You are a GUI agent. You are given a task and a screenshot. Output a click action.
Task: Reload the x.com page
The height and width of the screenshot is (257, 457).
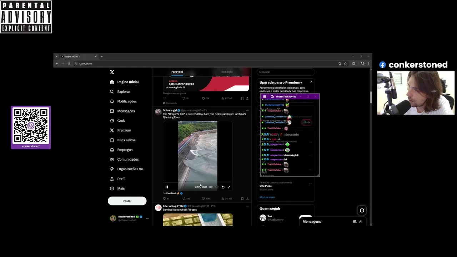pos(69,64)
